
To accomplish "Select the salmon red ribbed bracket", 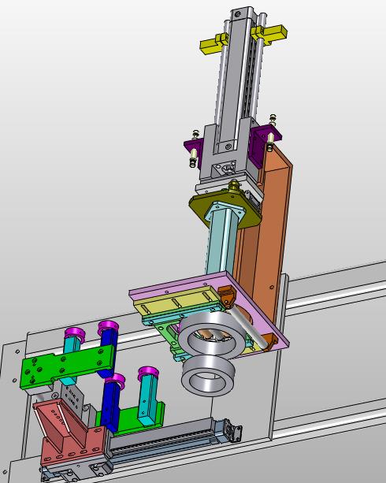I will click(69, 433).
